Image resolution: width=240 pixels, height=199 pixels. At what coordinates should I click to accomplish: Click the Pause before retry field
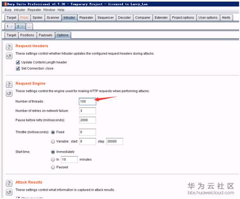[88, 120]
